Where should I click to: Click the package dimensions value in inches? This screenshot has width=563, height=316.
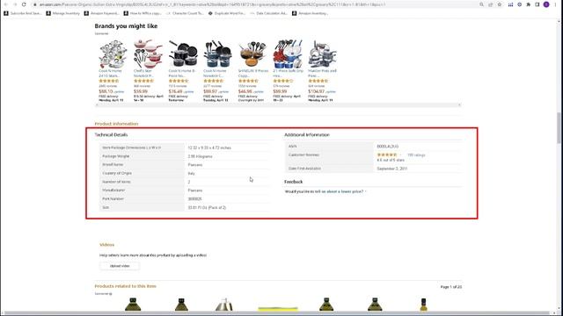click(209, 147)
